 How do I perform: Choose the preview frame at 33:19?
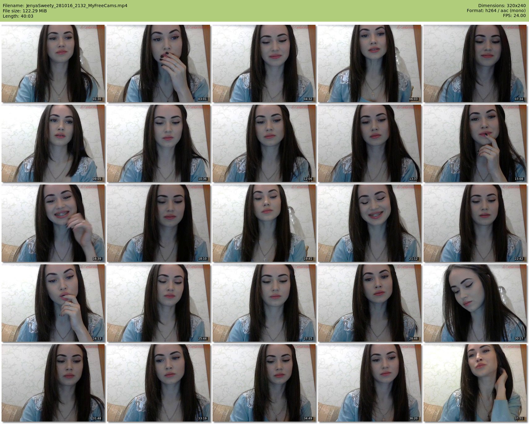point(158,383)
